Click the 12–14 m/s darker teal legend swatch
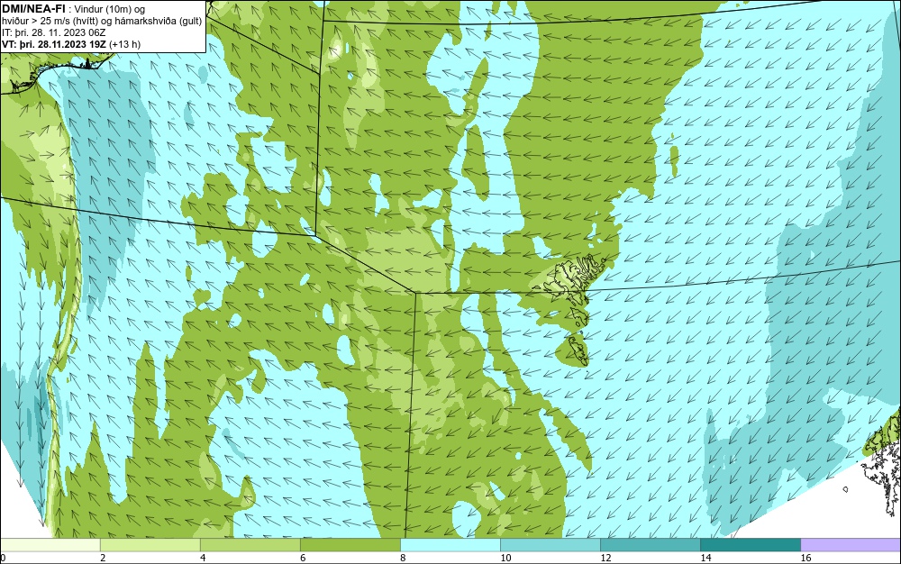 pos(650,544)
